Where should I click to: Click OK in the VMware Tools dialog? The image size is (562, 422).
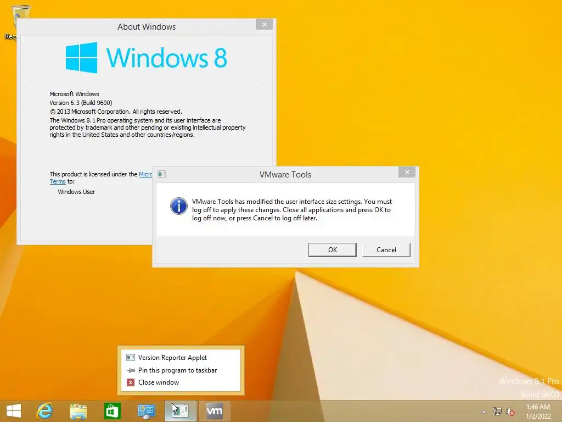[332, 250]
